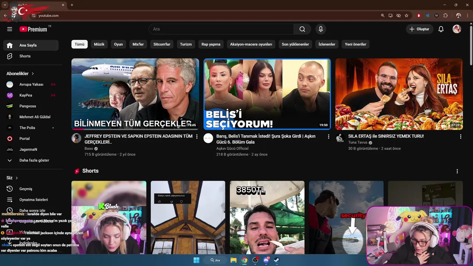
Task: Open the YouTube account avatar menu
Action: 457,29
